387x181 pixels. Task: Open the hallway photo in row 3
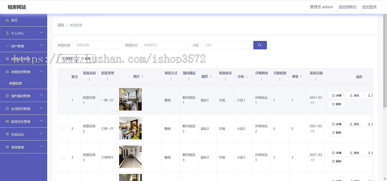[x=130, y=157]
